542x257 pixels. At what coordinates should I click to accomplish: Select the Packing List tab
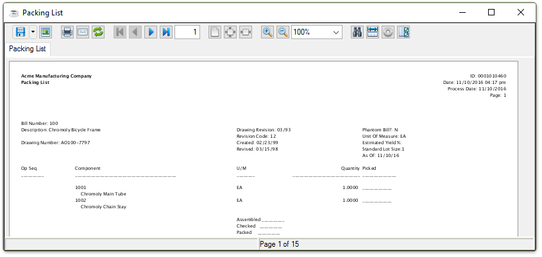click(x=28, y=49)
